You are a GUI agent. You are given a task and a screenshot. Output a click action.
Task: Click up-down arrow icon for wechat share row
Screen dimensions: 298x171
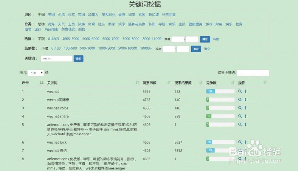click(246, 116)
